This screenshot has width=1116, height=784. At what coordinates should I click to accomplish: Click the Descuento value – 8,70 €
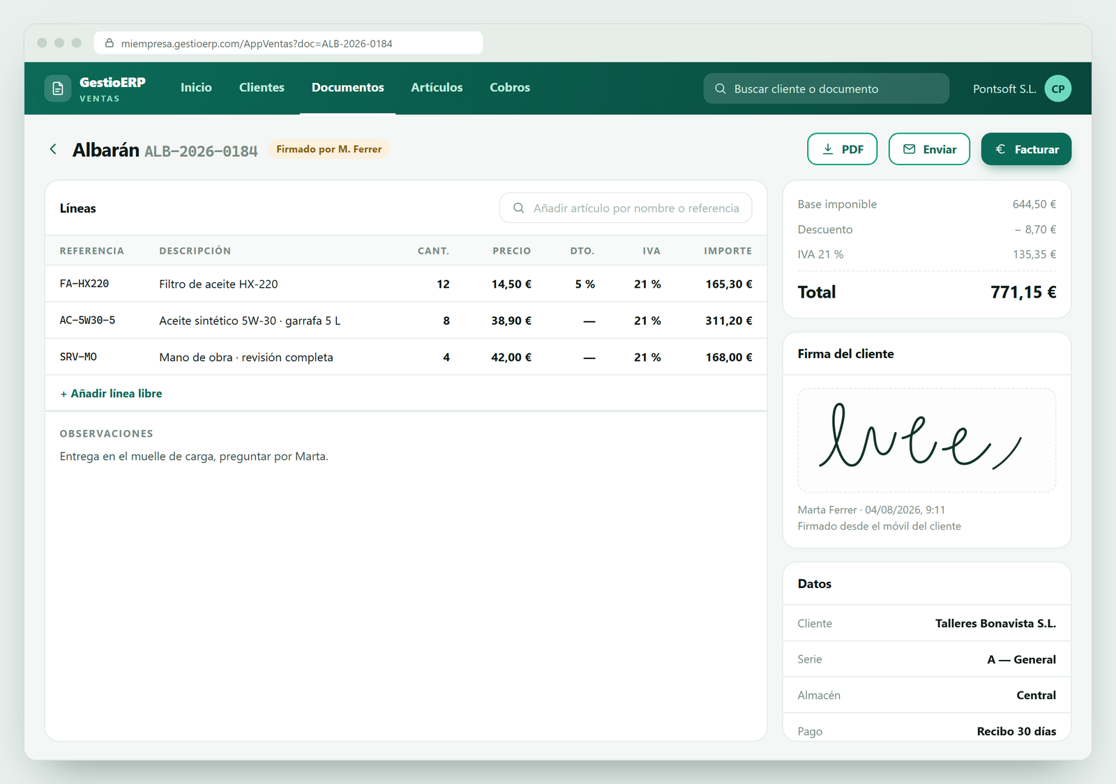click(1036, 229)
